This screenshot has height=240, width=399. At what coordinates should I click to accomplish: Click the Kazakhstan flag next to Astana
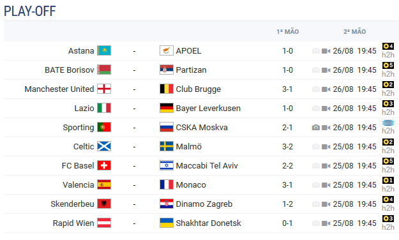(x=104, y=50)
